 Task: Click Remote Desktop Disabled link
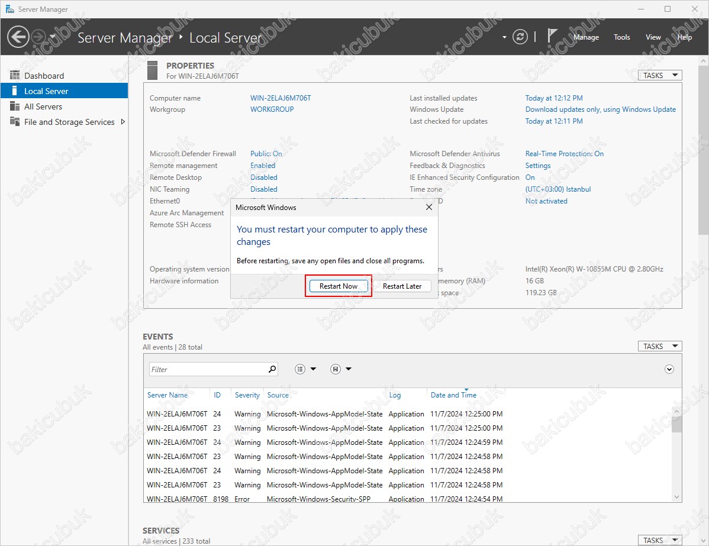pos(264,177)
